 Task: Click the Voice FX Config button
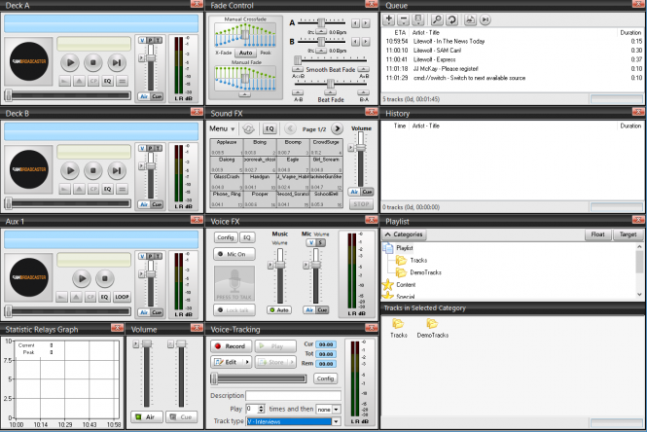(x=226, y=237)
